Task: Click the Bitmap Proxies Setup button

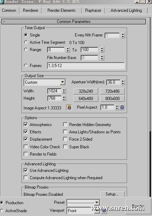Action: tap(112, 194)
